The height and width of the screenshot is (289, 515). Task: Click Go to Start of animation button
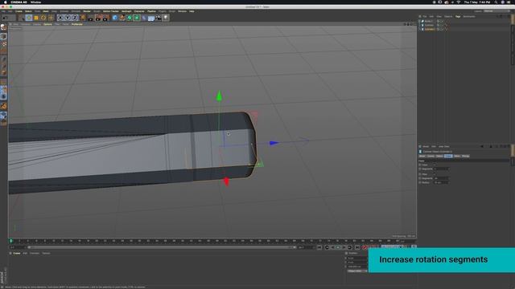(x=319, y=247)
